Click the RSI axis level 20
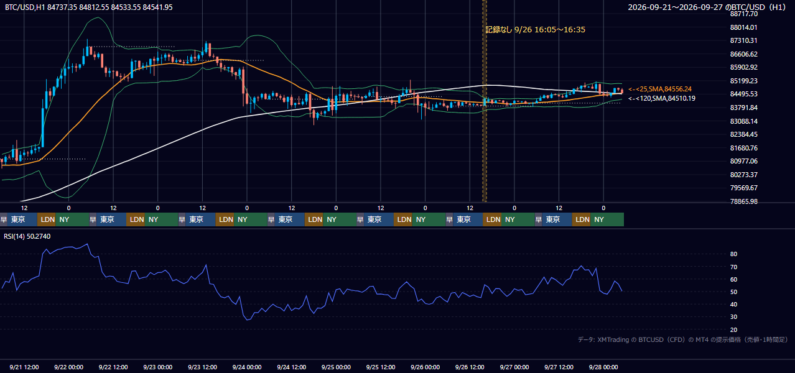 [733, 329]
